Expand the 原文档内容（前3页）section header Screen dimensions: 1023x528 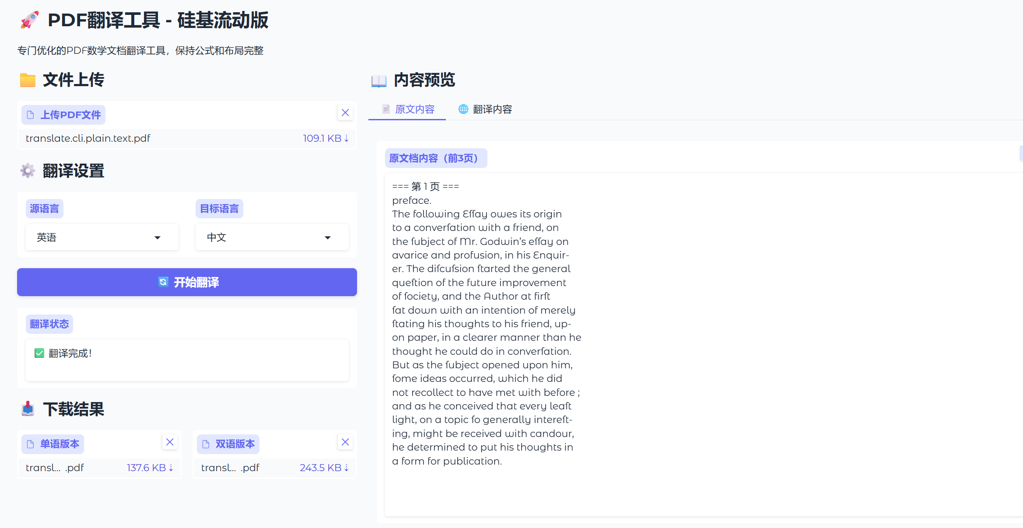pyautogui.click(x=436, y=158)
